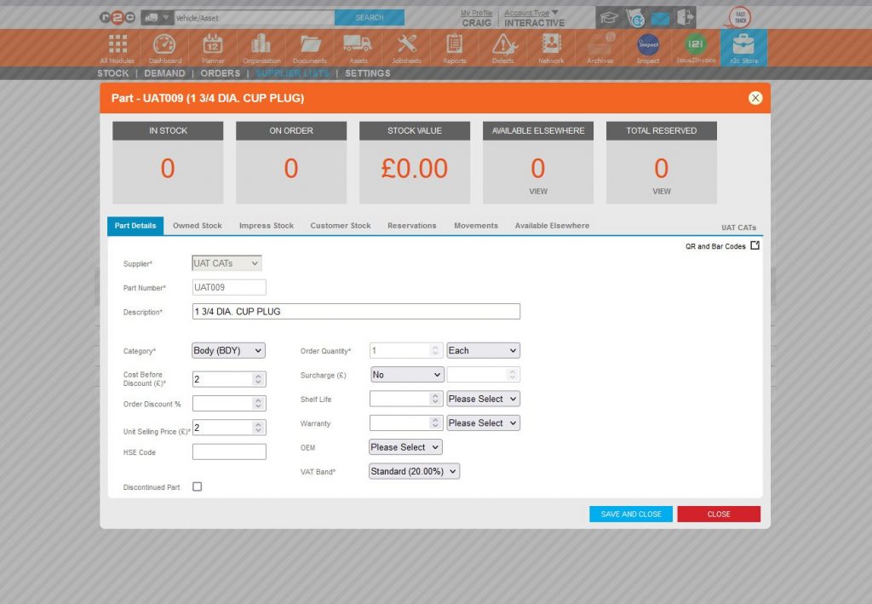
Task: Open the Jobsheets module
Action: click(406, 48)
